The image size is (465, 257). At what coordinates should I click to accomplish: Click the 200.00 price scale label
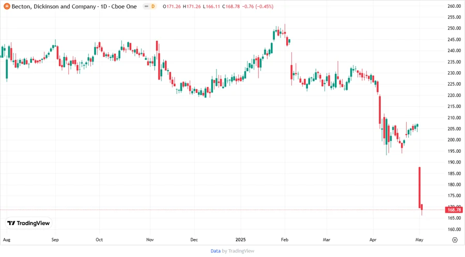[x=454, y=140]
